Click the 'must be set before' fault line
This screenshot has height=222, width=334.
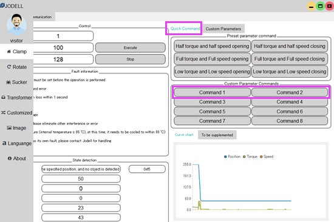click(69, 80)
